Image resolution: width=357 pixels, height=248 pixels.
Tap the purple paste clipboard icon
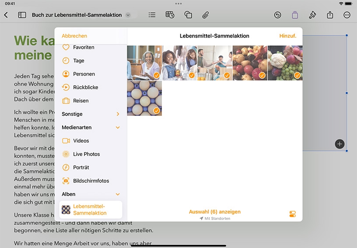coord(295,15)
